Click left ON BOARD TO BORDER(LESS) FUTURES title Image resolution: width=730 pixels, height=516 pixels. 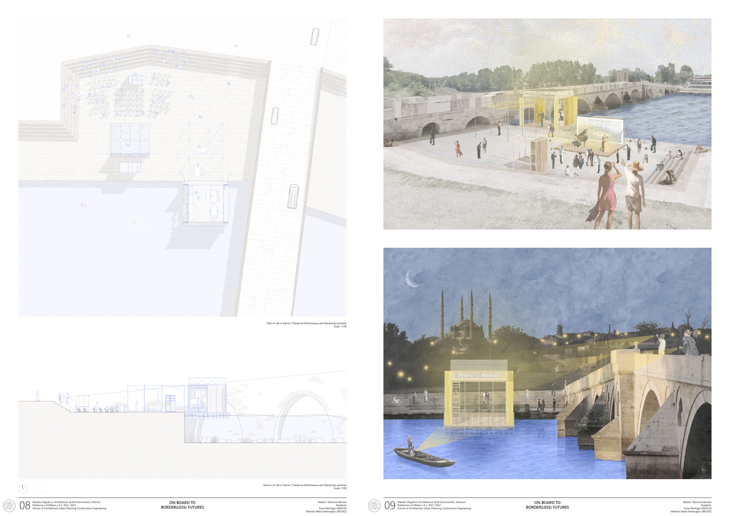pos(182,505)
